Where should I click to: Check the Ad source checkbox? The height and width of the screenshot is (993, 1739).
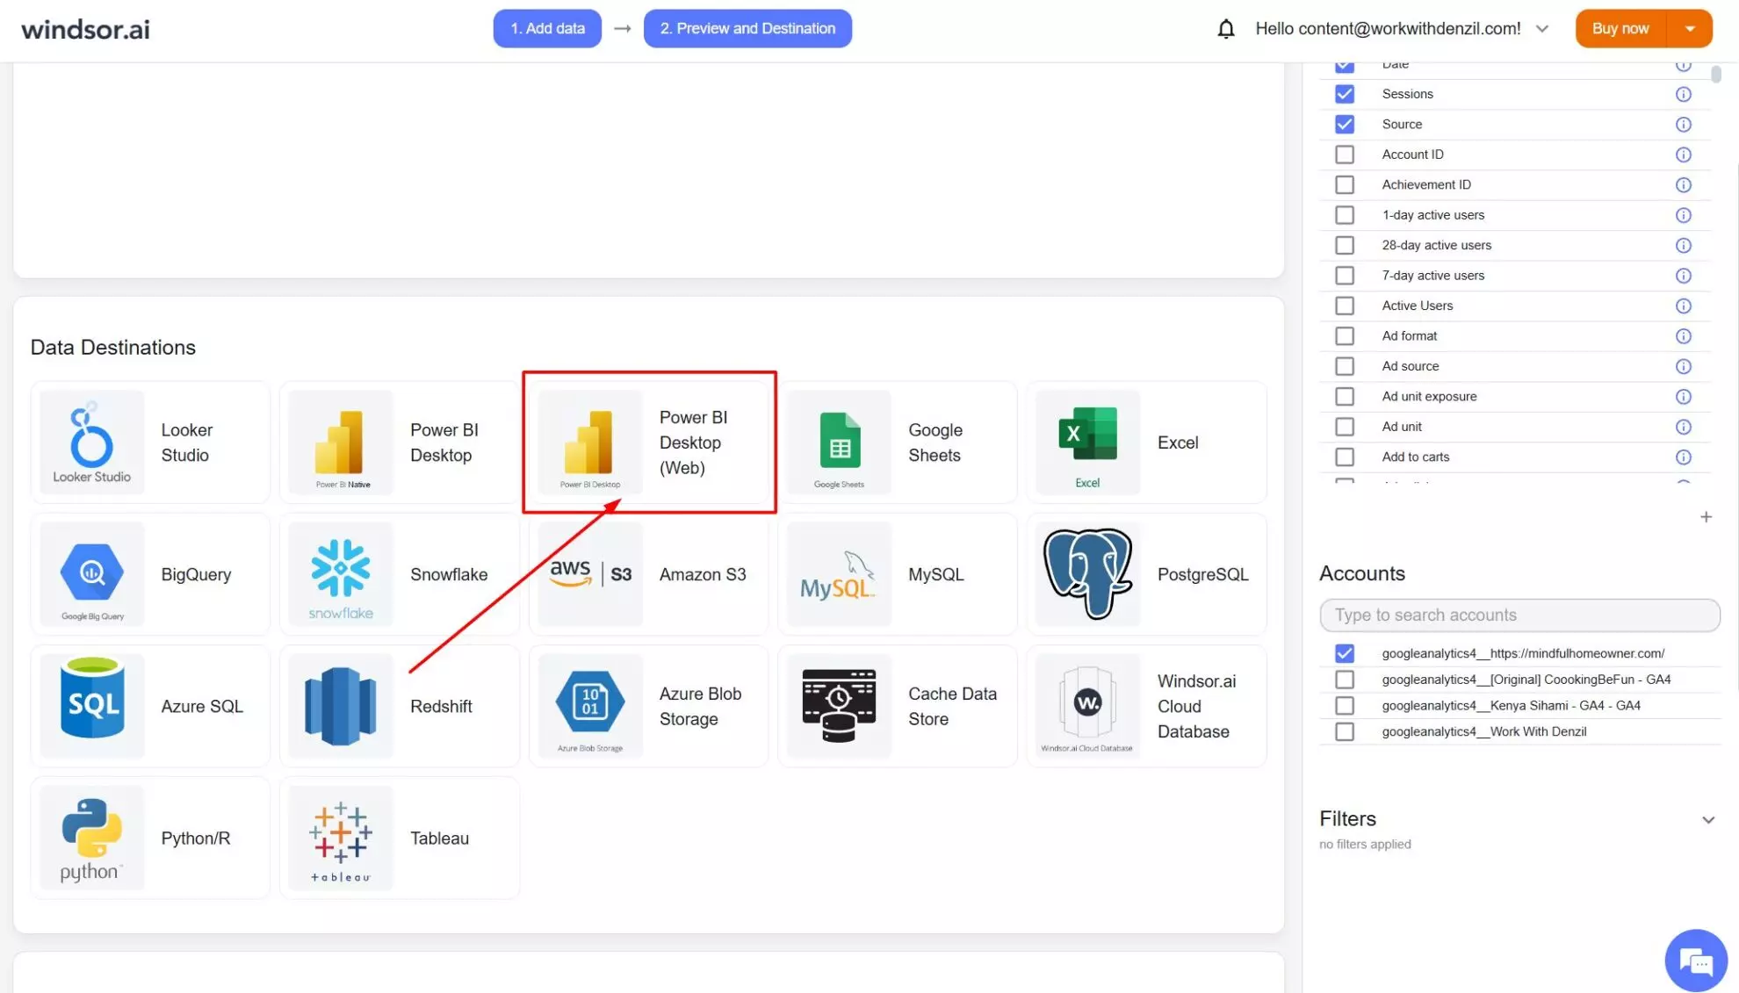(x=1344, y=366)
